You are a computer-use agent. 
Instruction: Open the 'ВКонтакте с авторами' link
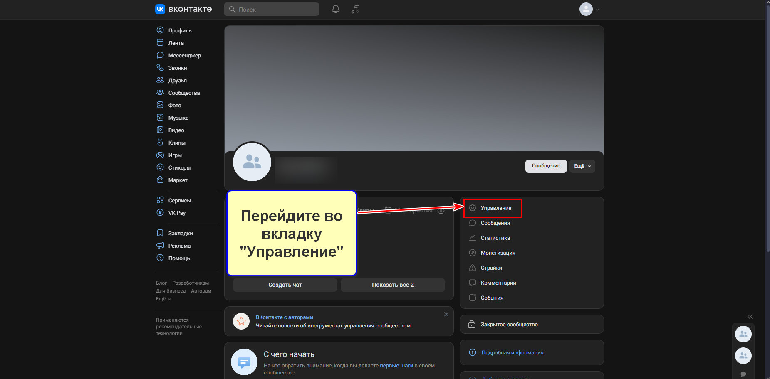[x=285, y=317]
